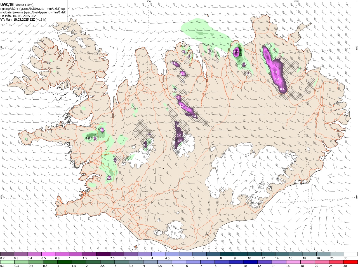358x268 pixels.
Task: Pick upper-row swatch between 2.5 and 3
Action: 117,254
